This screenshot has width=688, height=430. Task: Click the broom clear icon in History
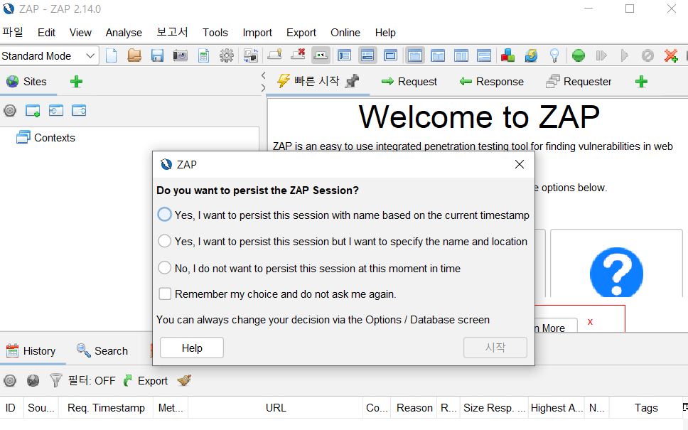pos(184,380)
